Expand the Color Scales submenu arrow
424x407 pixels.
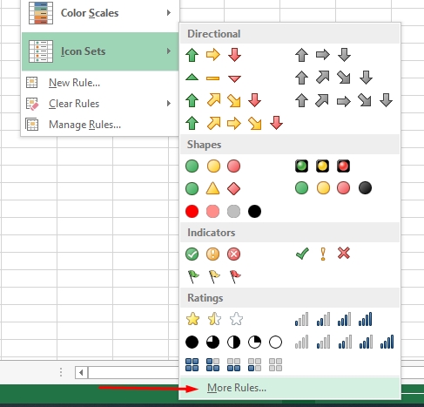click(x=169, y=13)
